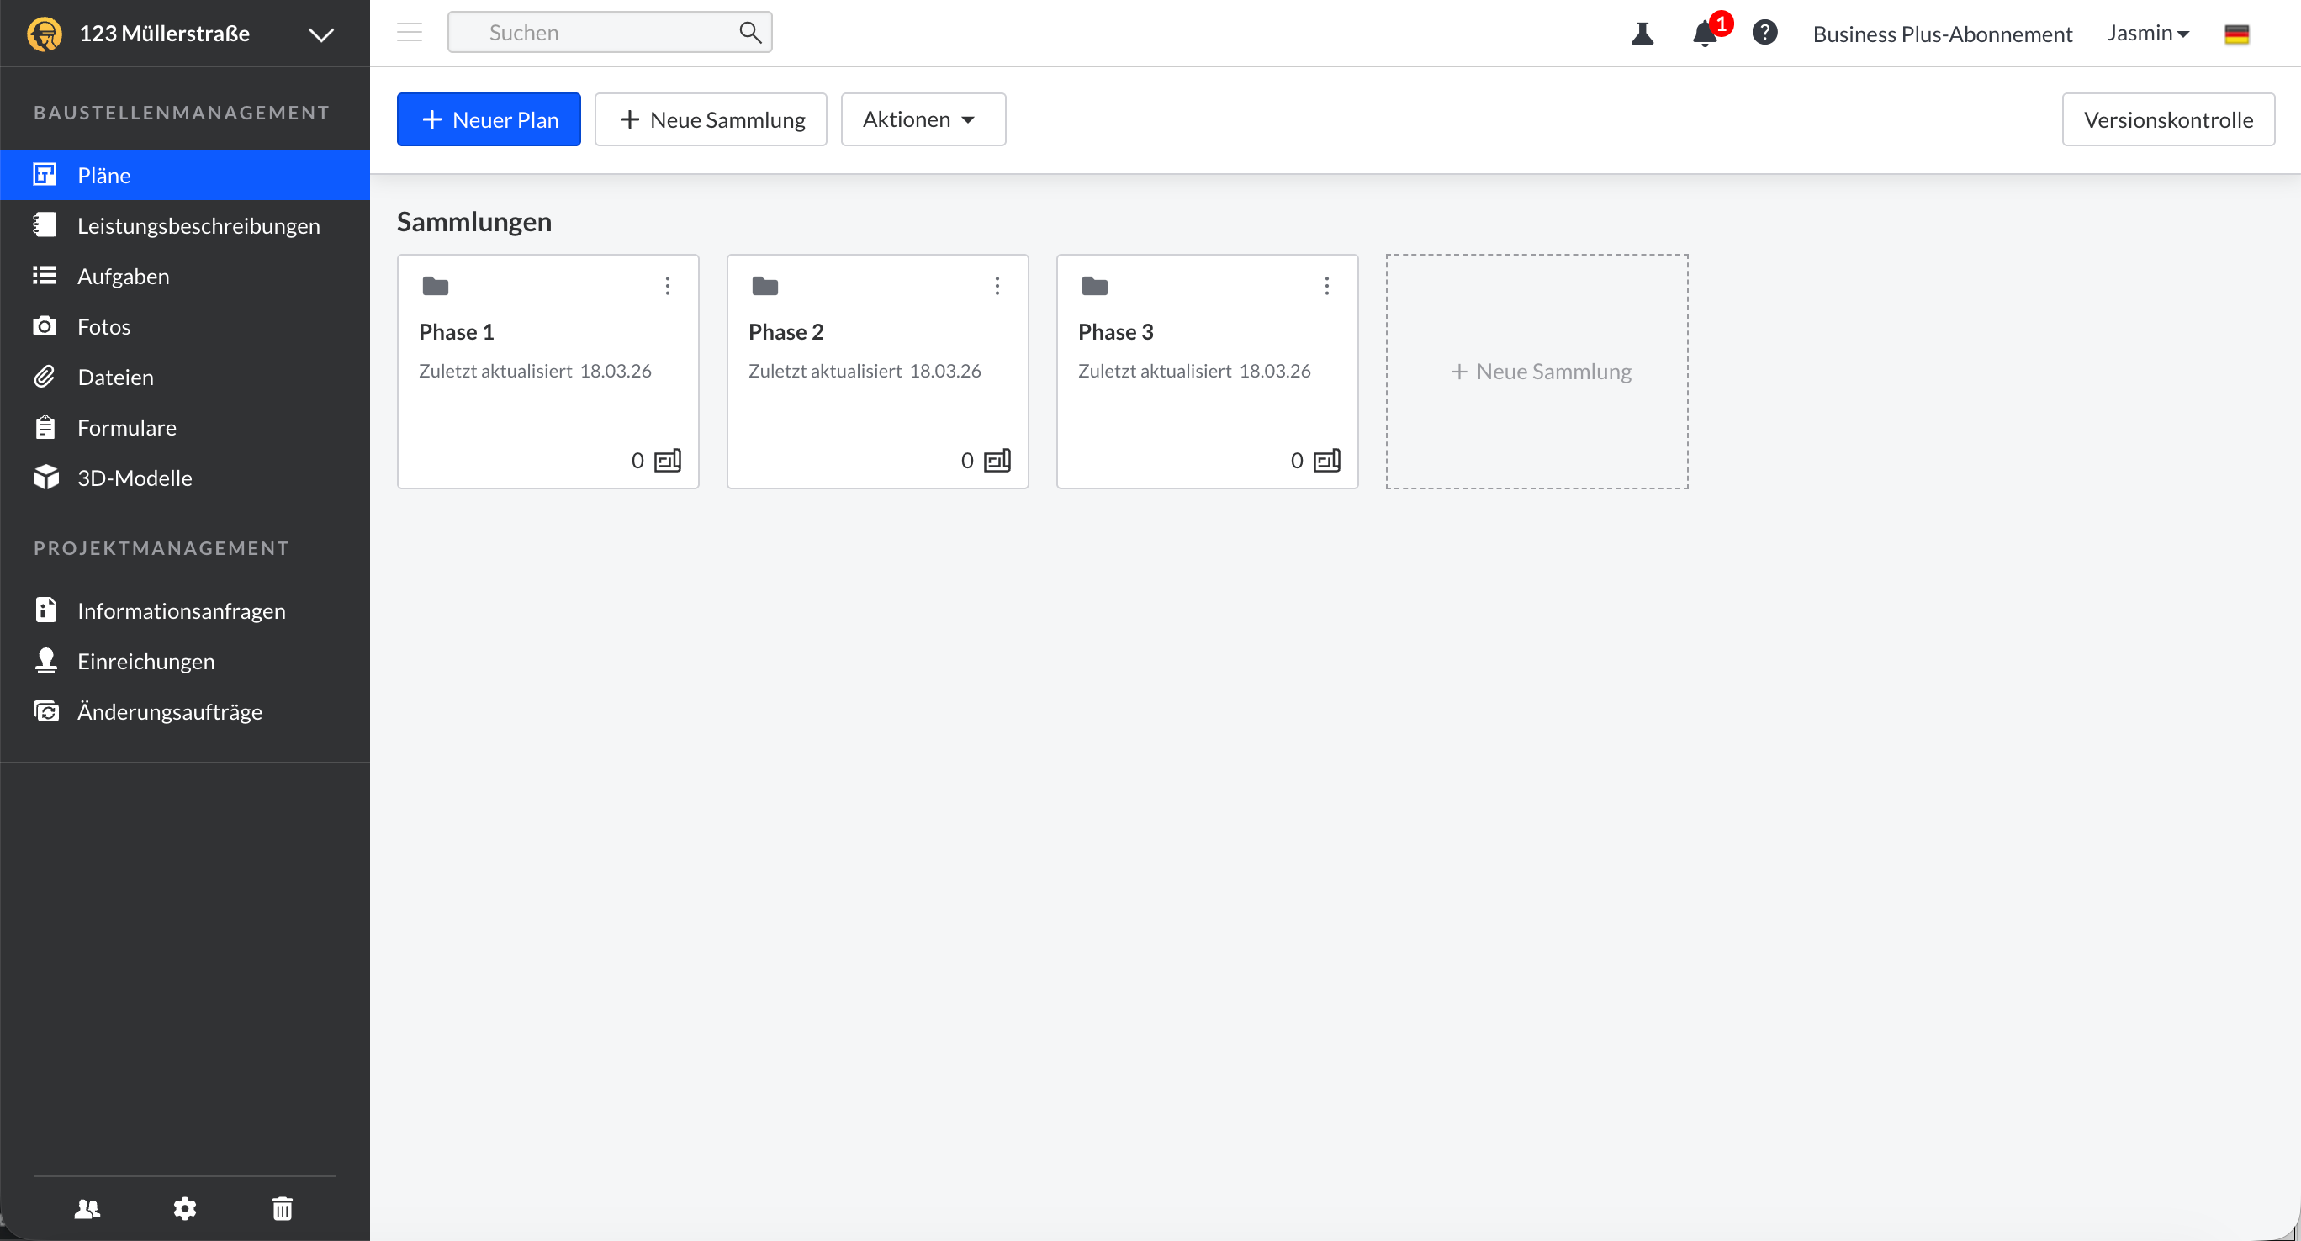Click the Neuer Plan button
Screen dimensions: 2301x1241
pyautogui.click(x=489, y=119)
